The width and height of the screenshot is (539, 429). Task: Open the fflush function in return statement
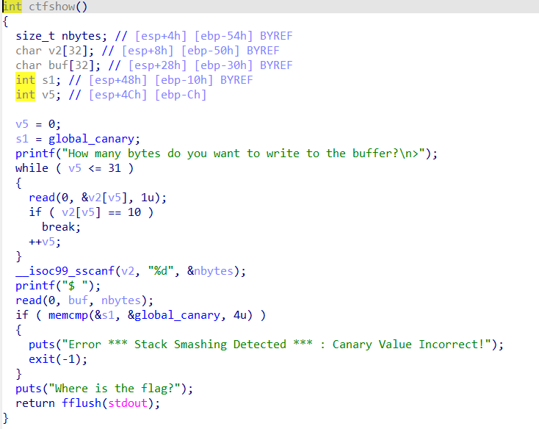81,403
